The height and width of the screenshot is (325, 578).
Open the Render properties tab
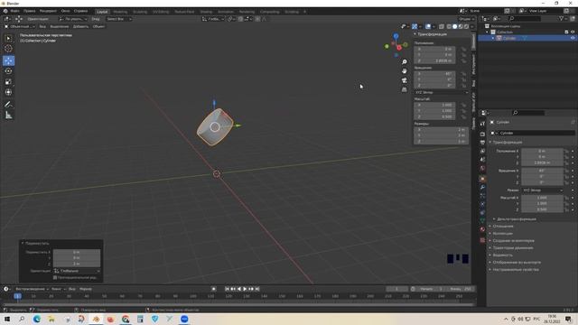482,135
